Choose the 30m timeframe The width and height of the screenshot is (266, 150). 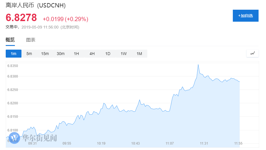[x=61, y=54]
